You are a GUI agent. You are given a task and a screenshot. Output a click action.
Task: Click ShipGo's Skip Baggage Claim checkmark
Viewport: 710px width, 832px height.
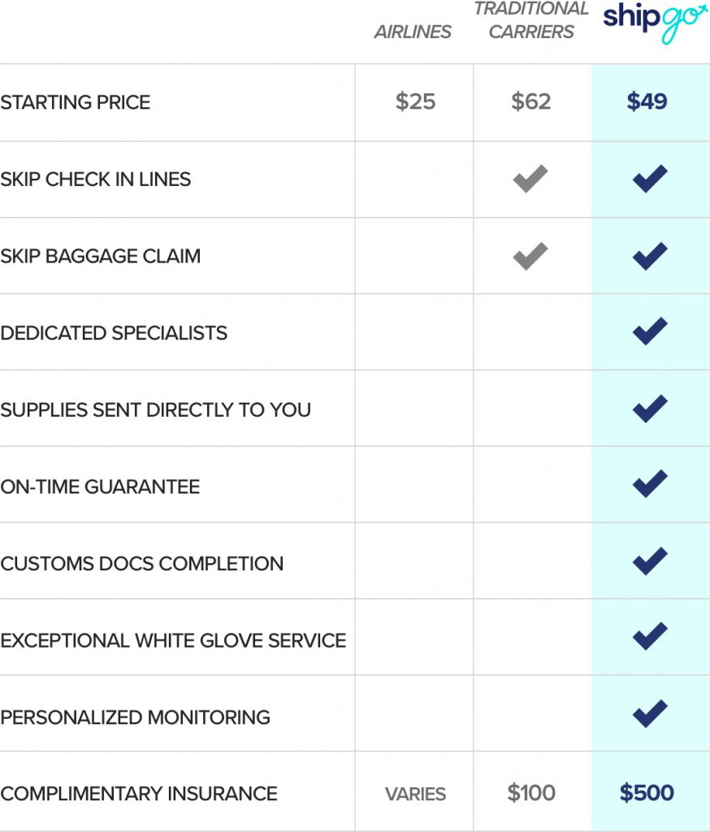650,256
